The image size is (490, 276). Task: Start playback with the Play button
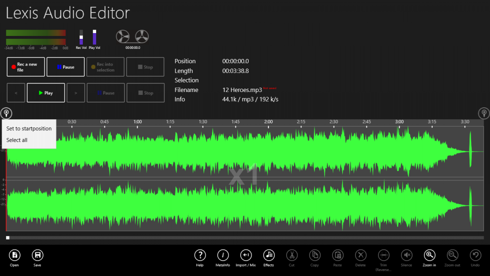pos(45,92)
